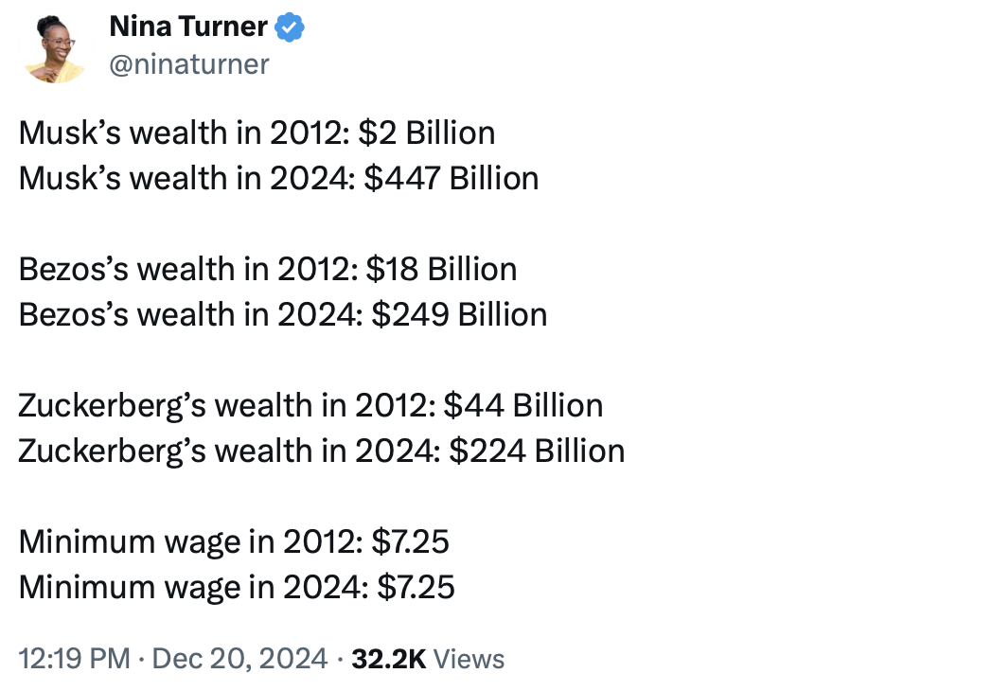This screenshot has height=691, width=992.
Task: Click the Nina Turner display name
Action: [x=188, y=27]
